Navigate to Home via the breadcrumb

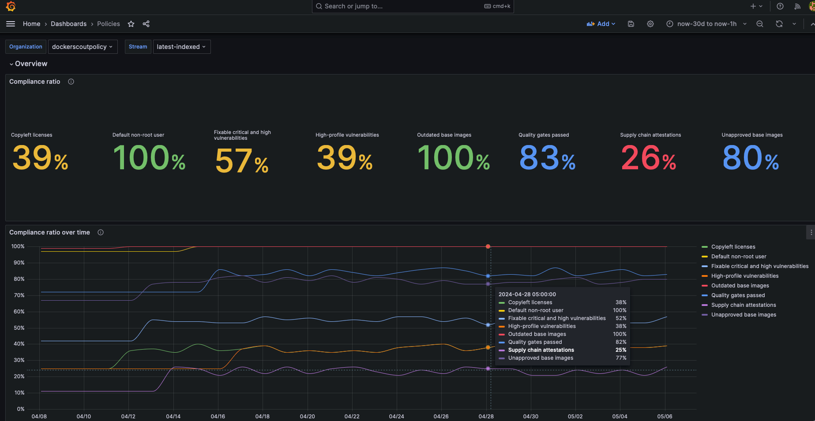coord(31,24)
